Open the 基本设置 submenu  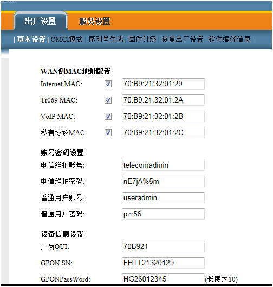pyautogui.click(x=31, y=39)
